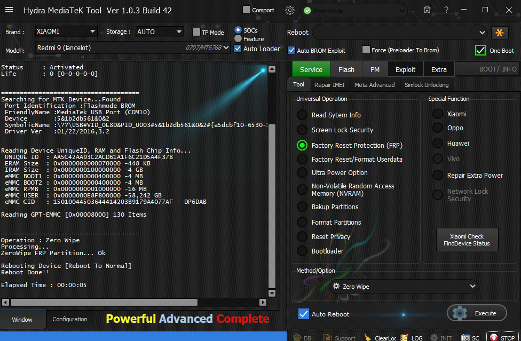
Task: Select the SOCs radio button
Action: coord(238,30)
